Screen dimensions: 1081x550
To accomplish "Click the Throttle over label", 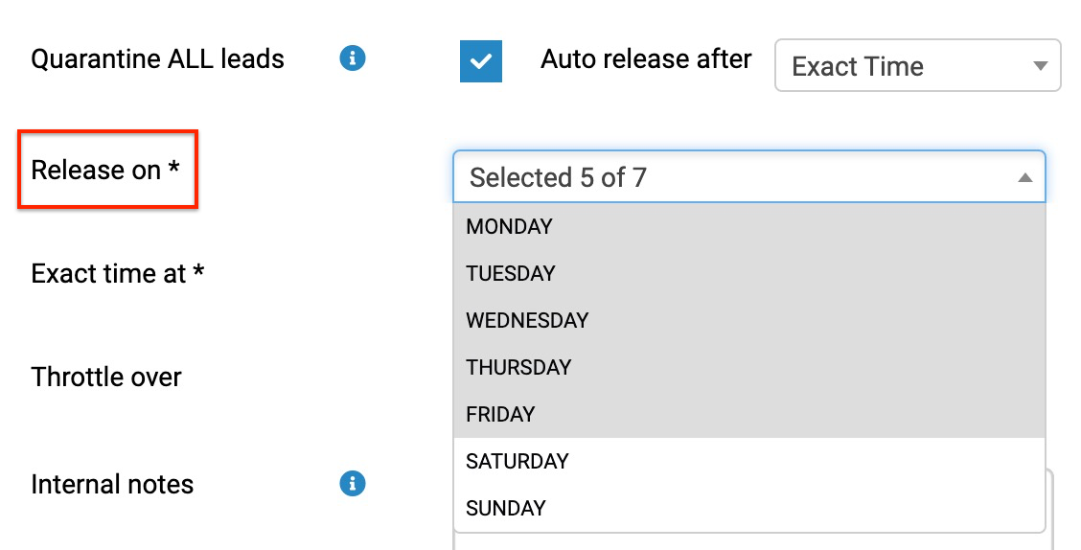I will tap(106, 377).
